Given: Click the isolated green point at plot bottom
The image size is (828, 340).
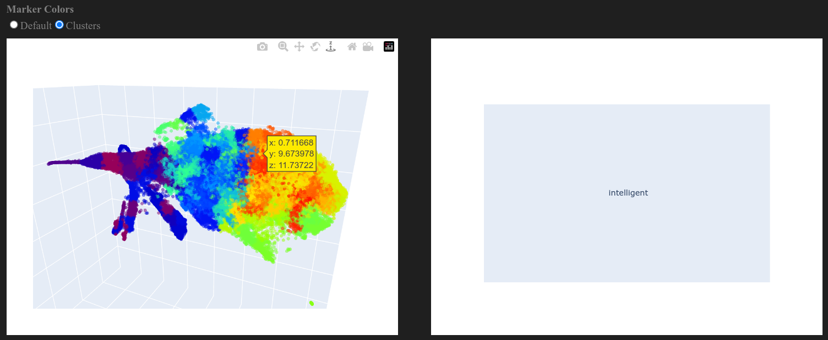Looking at the screenshot, I should click(312, 303).
